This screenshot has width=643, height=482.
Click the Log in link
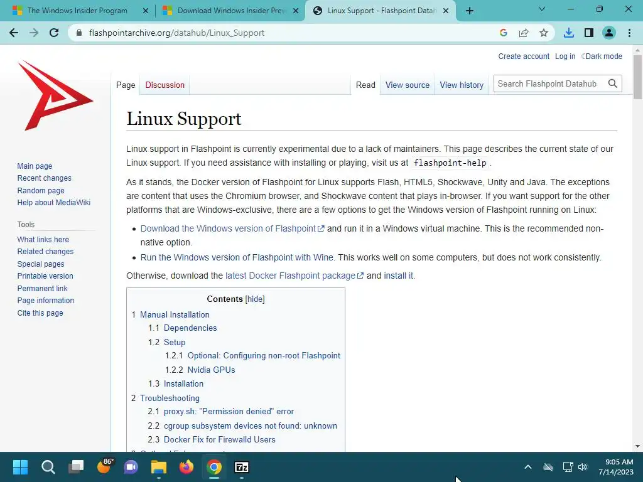click(x=565, y=56)
